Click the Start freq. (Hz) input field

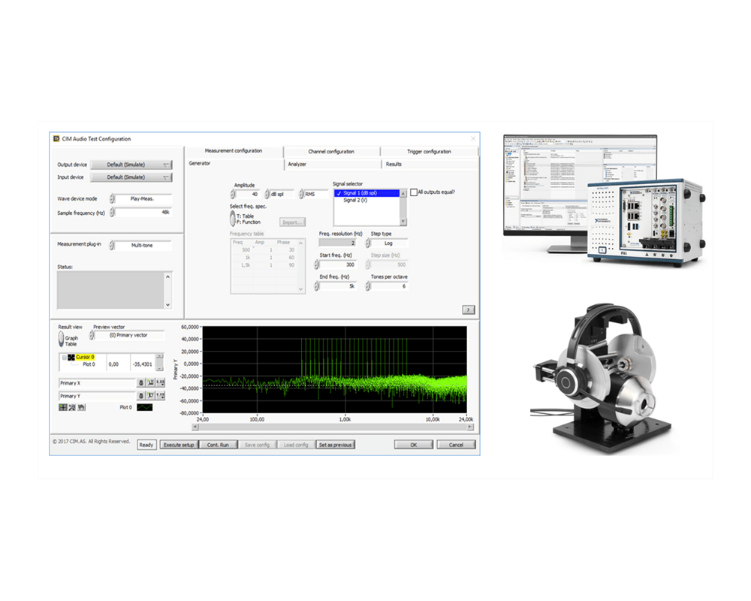coord(339,264)
